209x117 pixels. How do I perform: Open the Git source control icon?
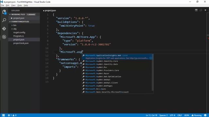point(4,29)
